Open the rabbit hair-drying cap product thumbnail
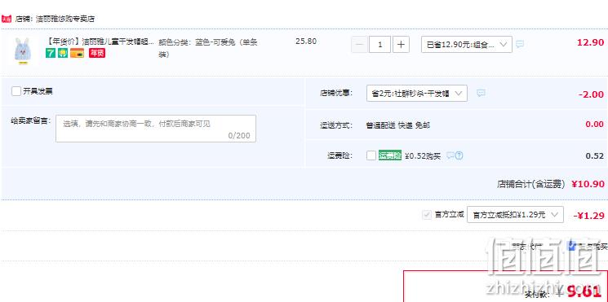The width and height of the screenshot is (608, 302). pyautogui.click(x=23, y=50)
